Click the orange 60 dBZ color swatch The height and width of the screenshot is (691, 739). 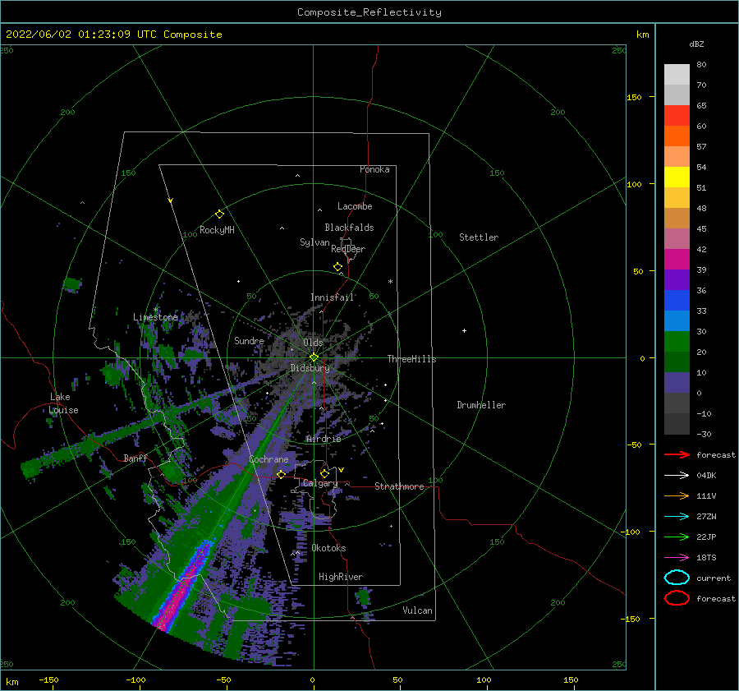coord(677,136)
